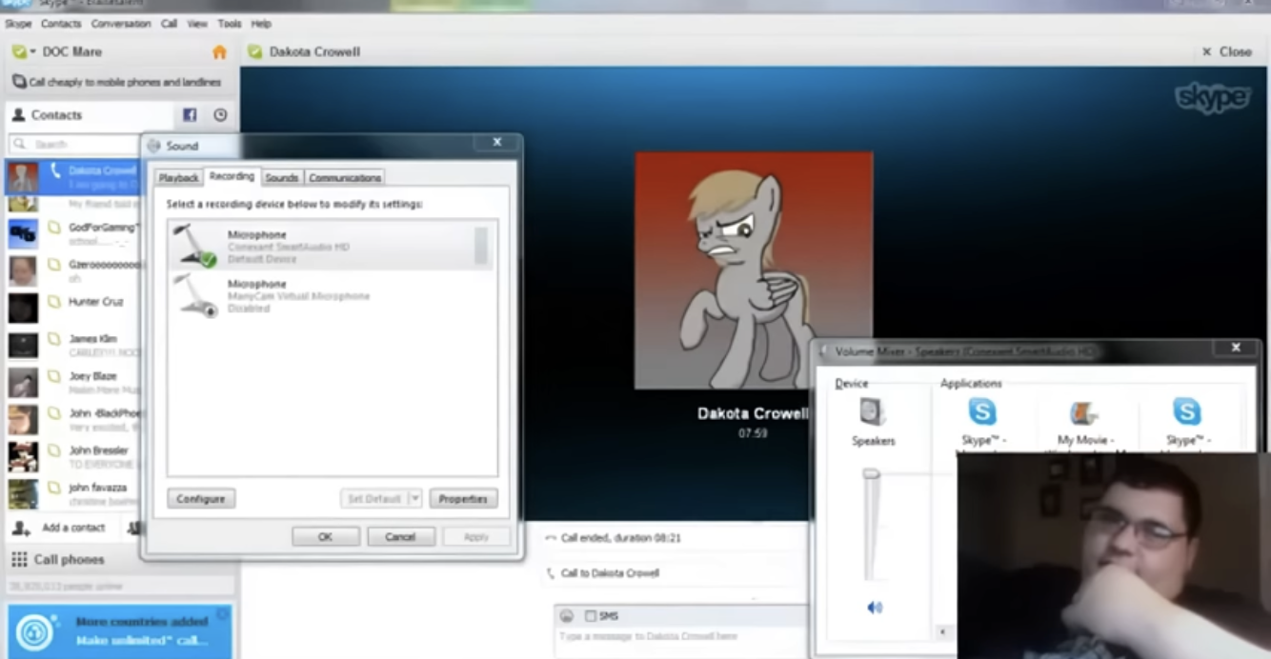Open the Skype Home icon
1271x659 pixels.
(x=220, y=52)
